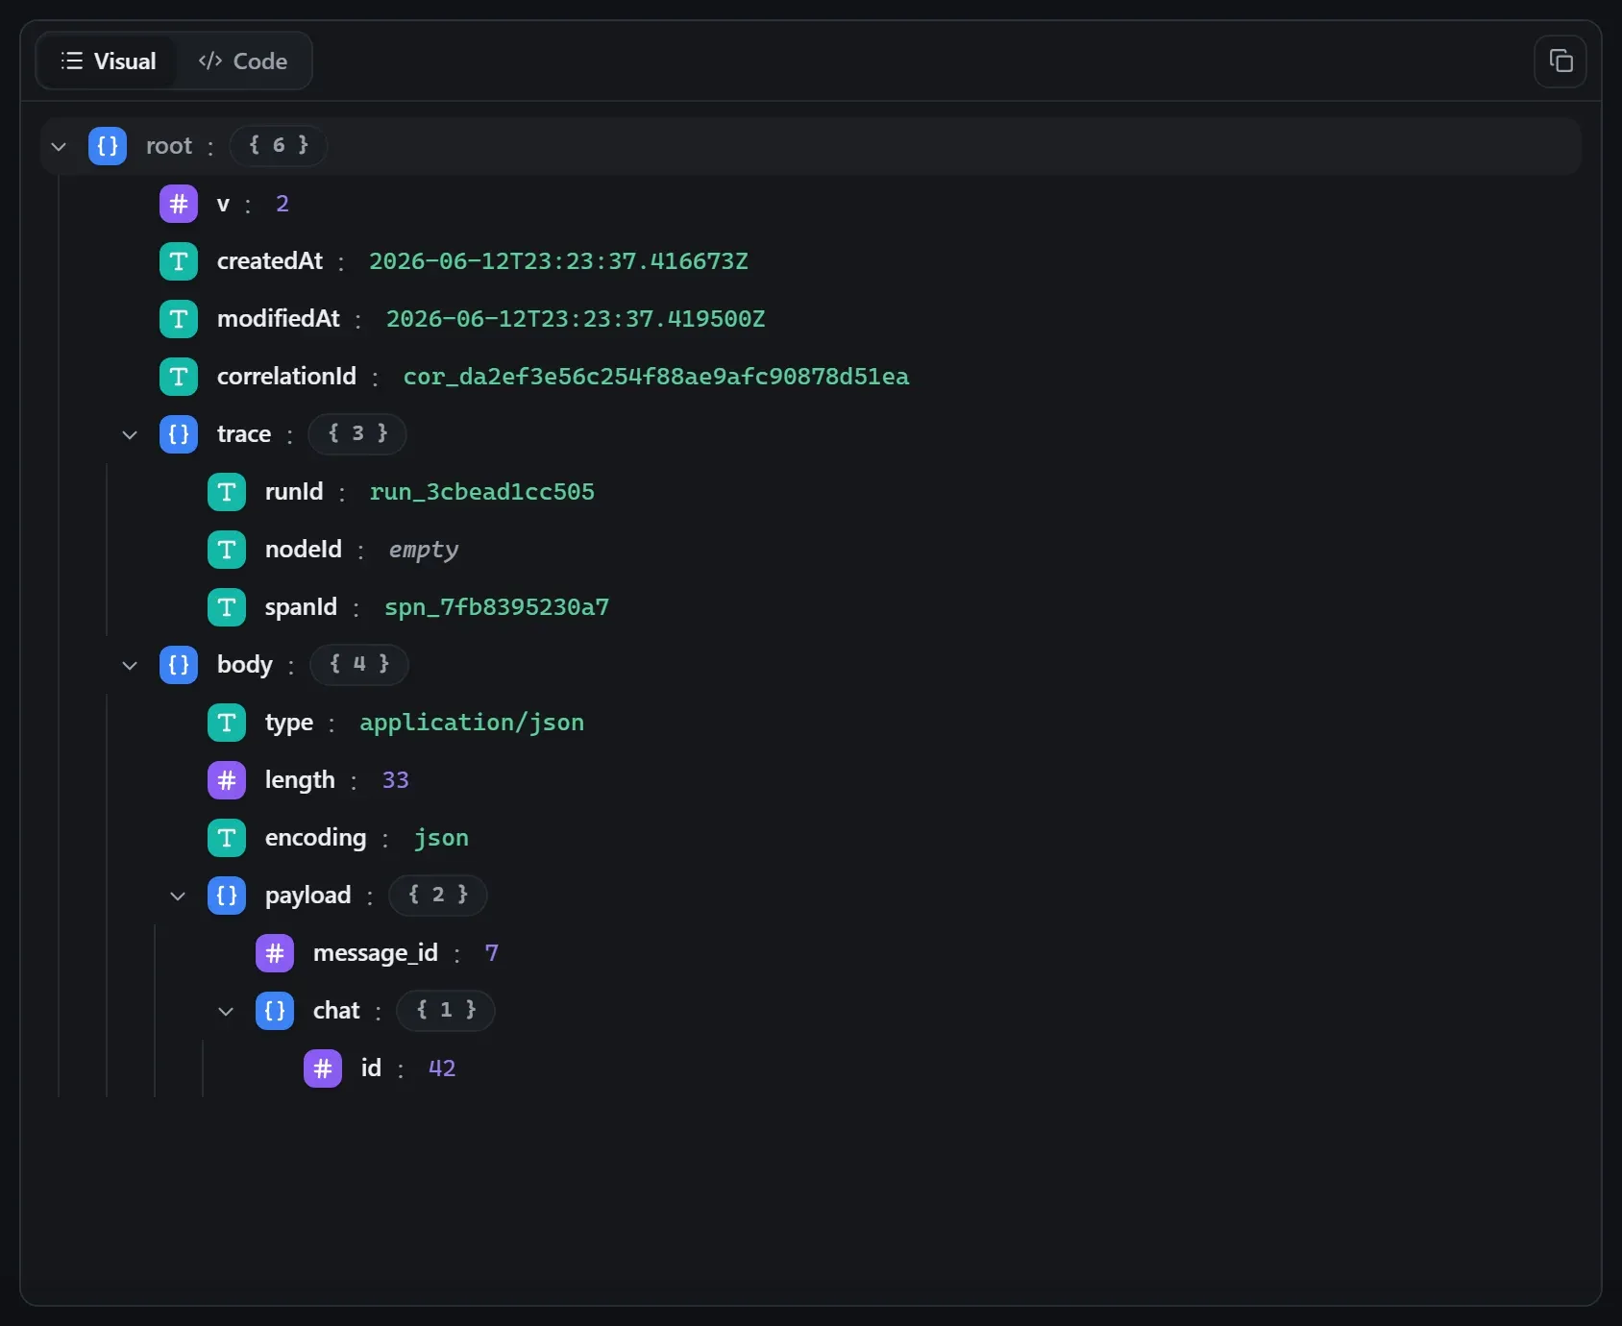The height and width of the screenshot is (1326, 1622).
Task: Click the trace key label
Action: point(244,434)
